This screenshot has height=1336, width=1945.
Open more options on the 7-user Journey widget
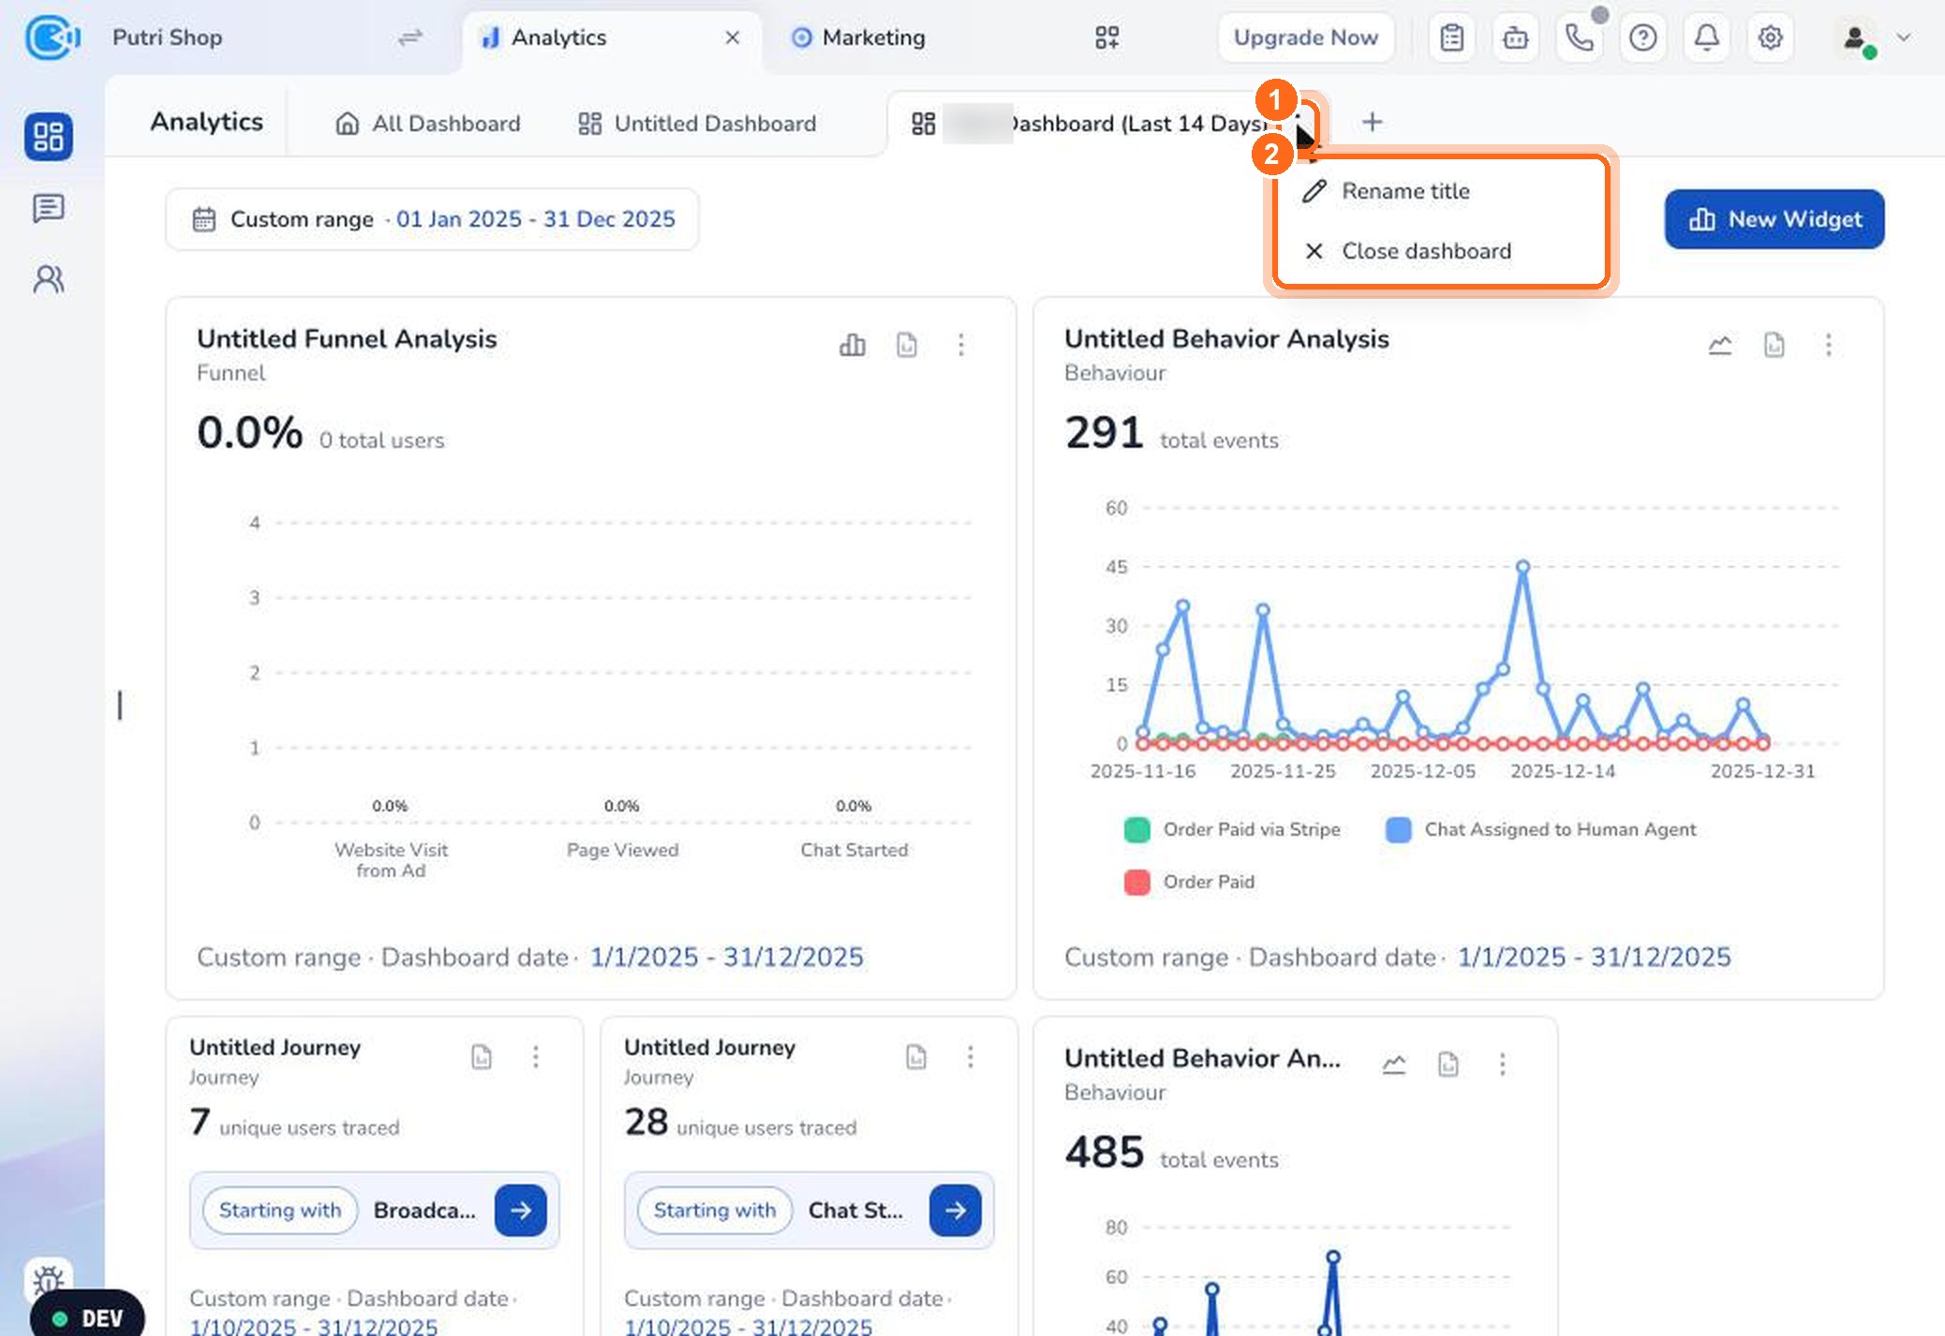click(536, 1057)
